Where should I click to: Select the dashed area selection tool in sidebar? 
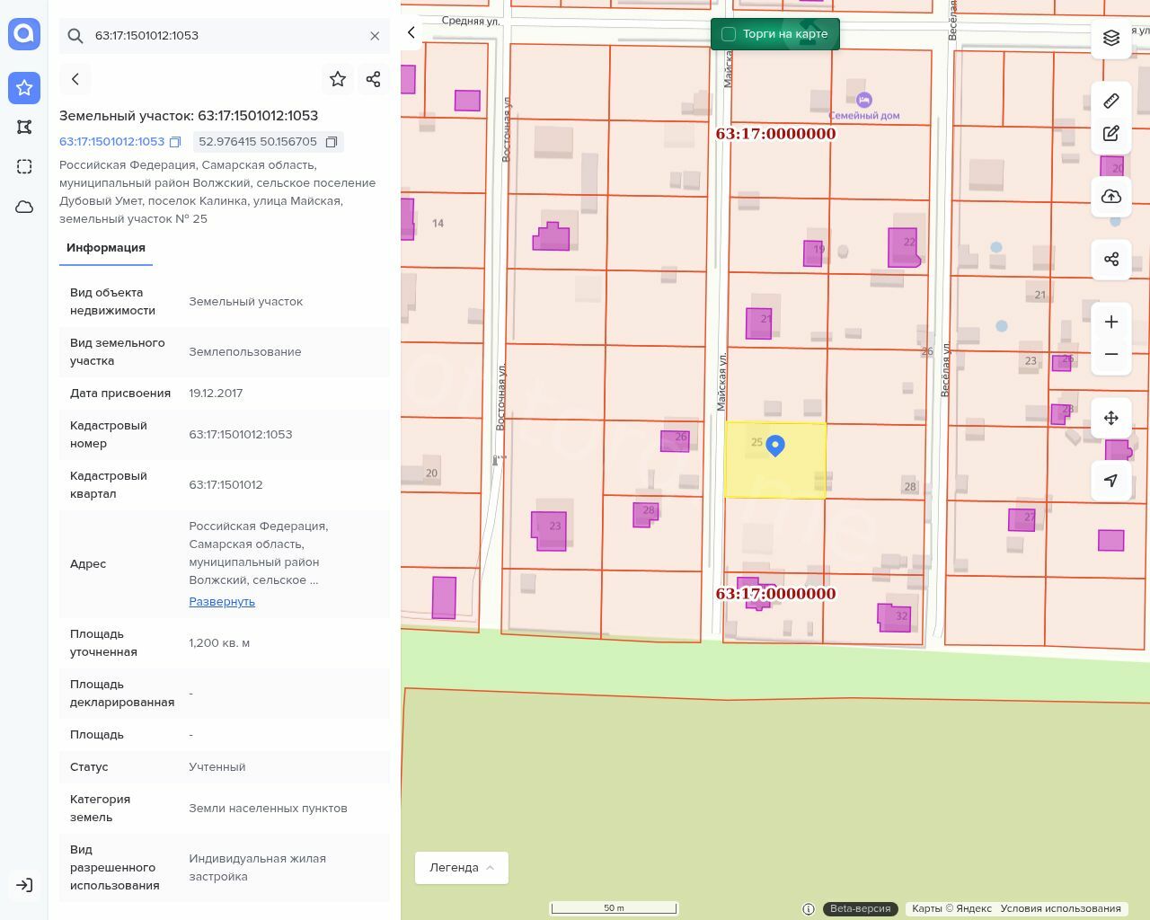[24, 166]
